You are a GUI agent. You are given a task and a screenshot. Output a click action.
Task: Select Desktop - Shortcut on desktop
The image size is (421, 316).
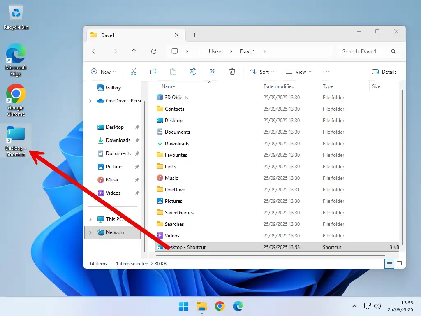16,142
